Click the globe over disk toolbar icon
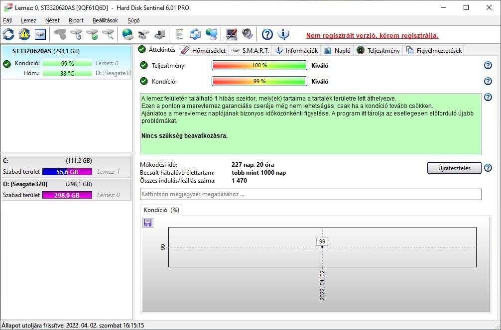This screenshot has width=501, height=330. [x=128, y=34]
